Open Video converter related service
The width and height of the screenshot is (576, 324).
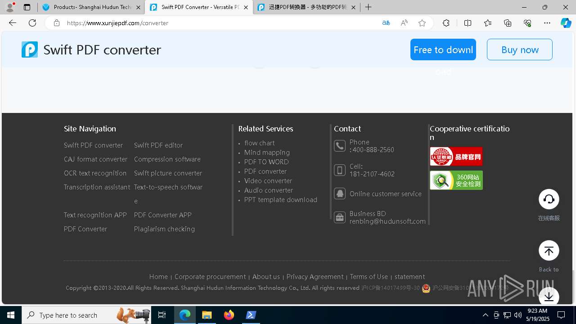[x=268, y=181]
